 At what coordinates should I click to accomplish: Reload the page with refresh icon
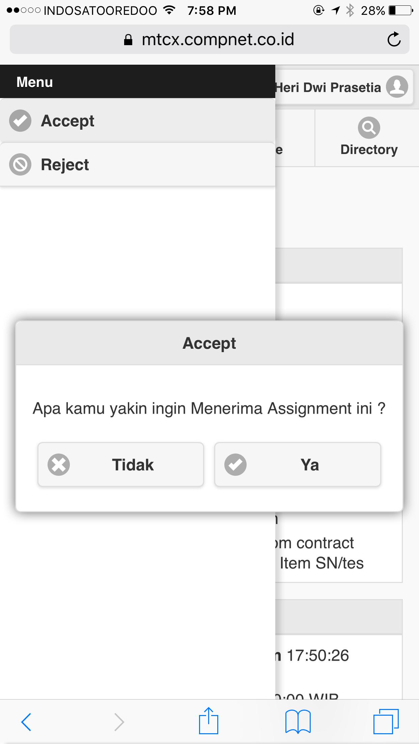(394, 39)
